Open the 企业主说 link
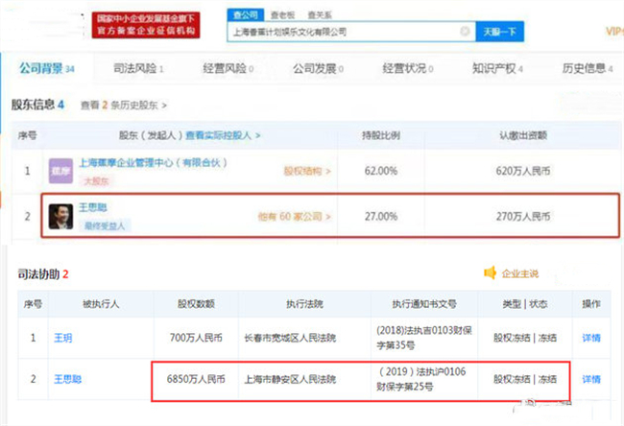 point(519,273)
